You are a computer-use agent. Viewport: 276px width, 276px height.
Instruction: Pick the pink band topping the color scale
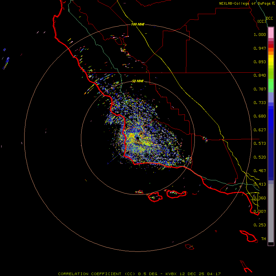(271, 33)
